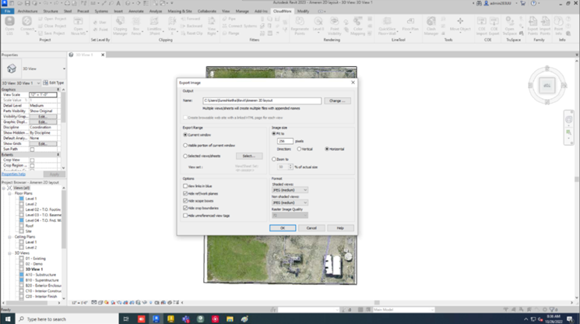This screenshot has width=580, height=324.
Task: Choose the Zoom to image size option
Action: pos(274,160)
